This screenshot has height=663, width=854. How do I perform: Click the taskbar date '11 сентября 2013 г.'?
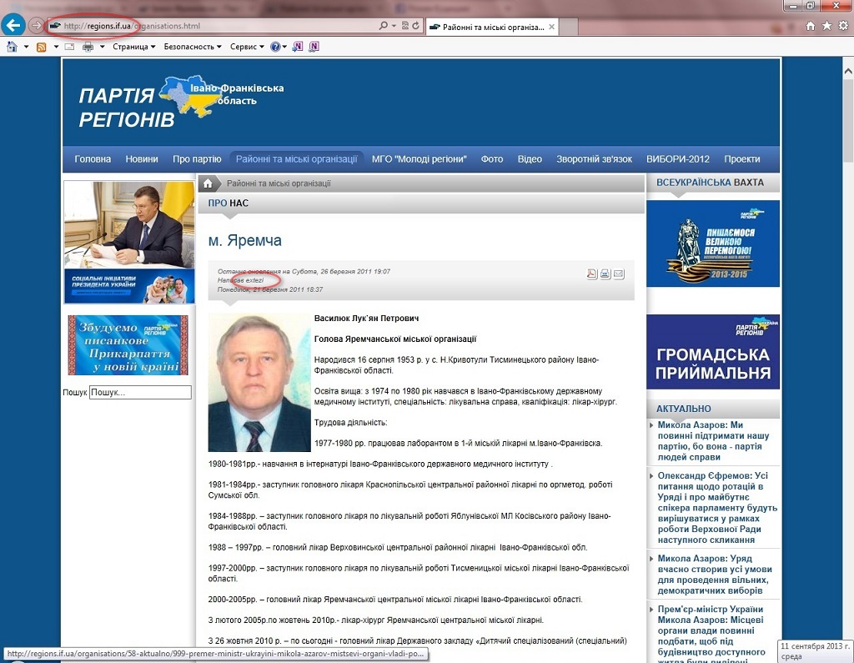click(816, 646)
